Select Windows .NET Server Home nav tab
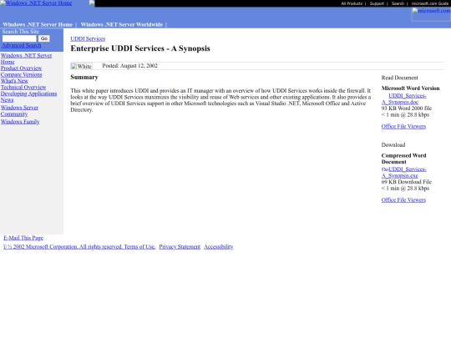This screenshot has width=451, height=338. click(38, 25)
